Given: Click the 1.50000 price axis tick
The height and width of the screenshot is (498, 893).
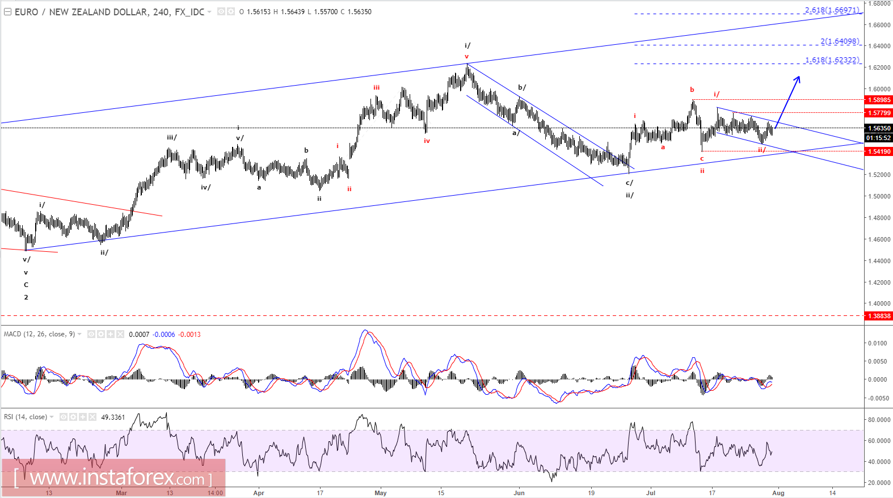Looking at the screenshot, I should (x=879, y=196).
